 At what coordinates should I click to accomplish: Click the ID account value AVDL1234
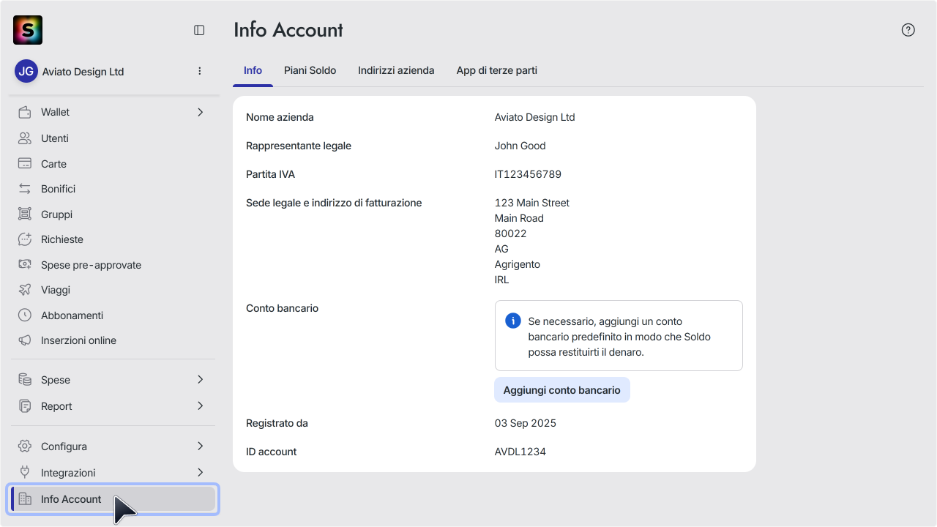[x=520, y=452]
